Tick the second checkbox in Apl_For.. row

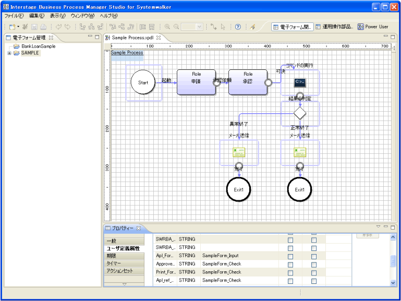(x=314, y=257)
